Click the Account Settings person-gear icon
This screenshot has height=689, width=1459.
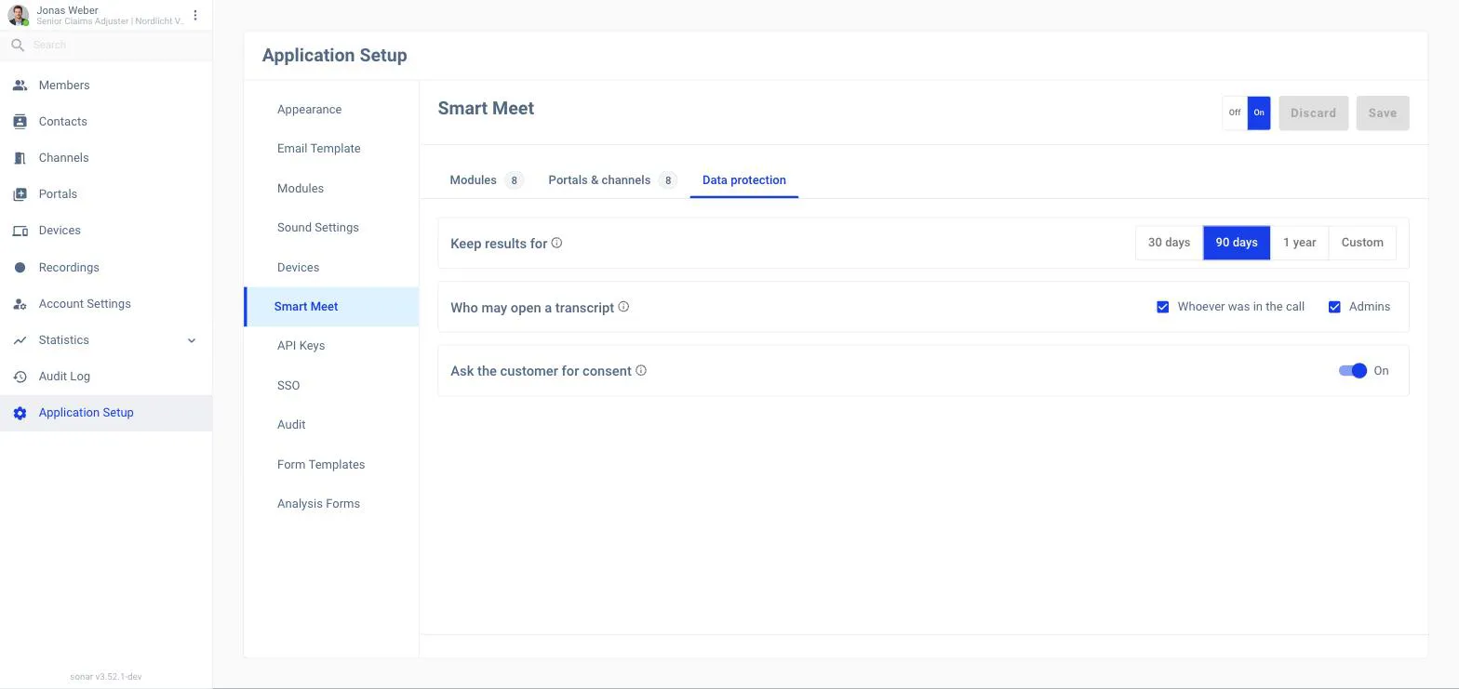[20, 304]
